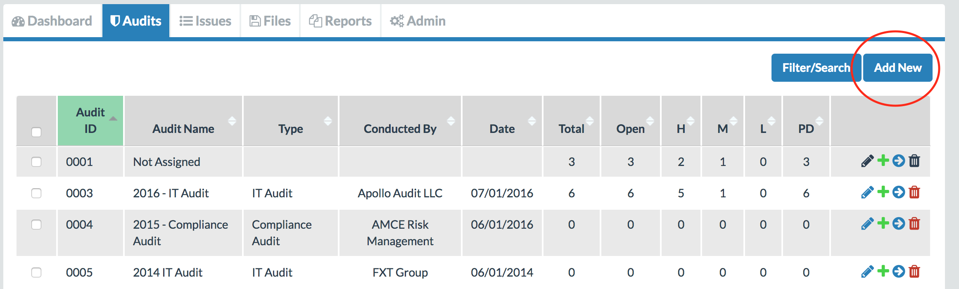Switch to the Issues tab
Image resolution: width=959 pixels, height=289 pixels.
click(x=205, y=21)
